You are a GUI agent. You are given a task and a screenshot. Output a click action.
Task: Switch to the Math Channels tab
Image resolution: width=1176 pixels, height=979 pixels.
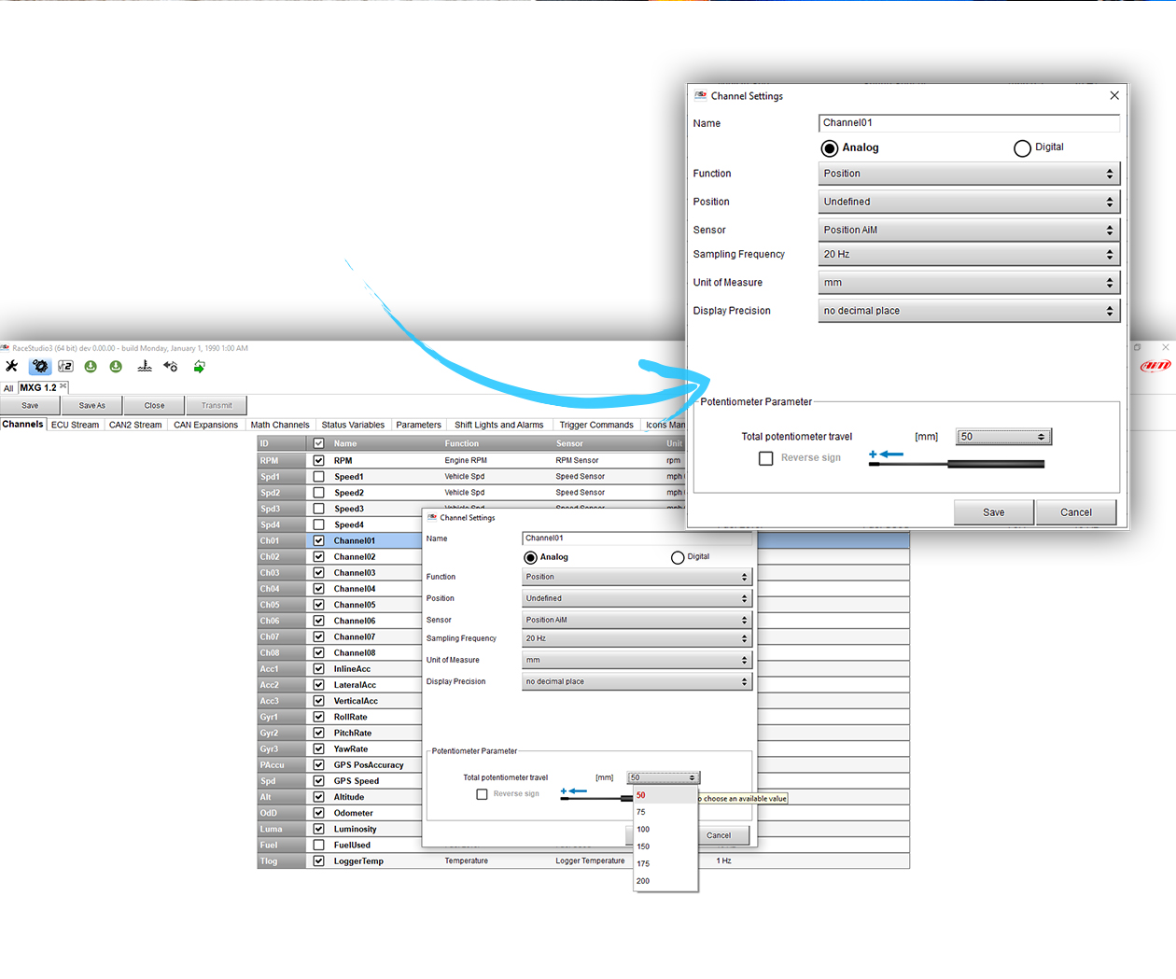click(x=280, y=425)
